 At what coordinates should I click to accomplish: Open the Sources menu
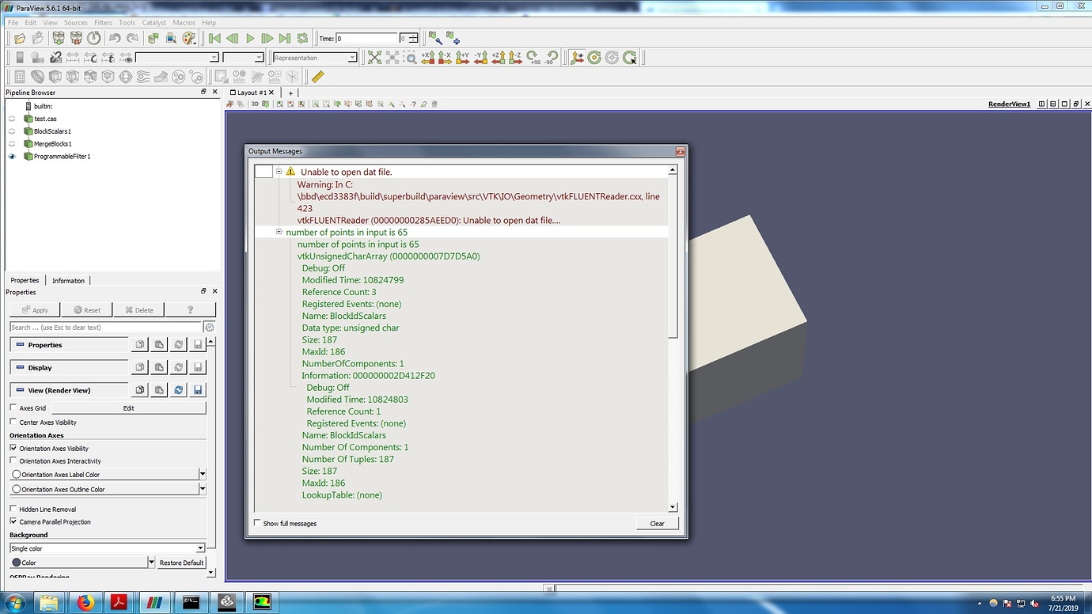(76, 23)
